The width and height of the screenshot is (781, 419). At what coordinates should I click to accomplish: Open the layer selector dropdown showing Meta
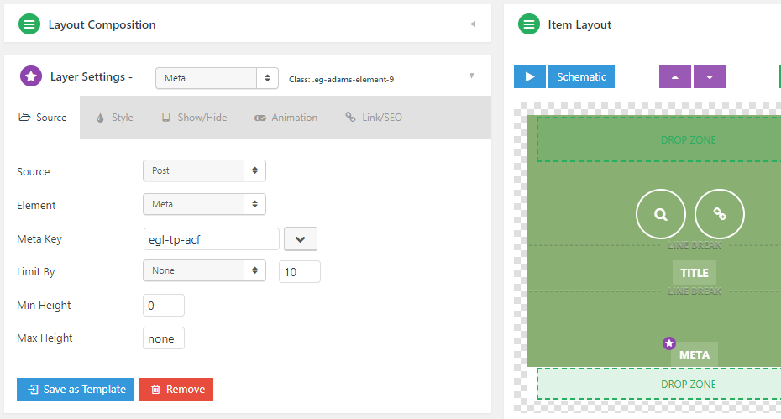coord(217,78)
